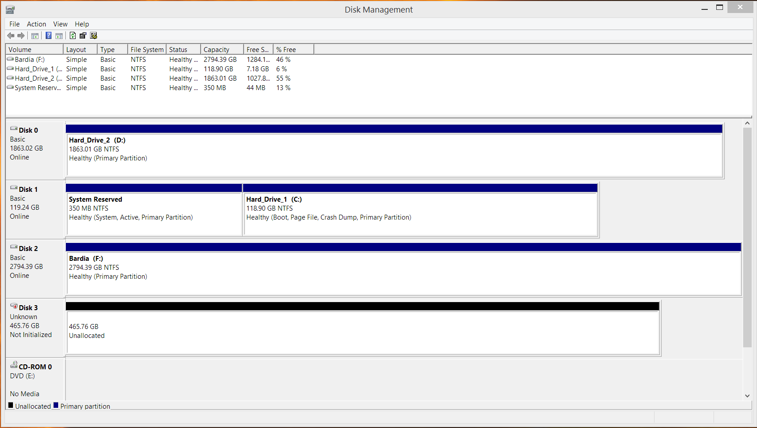The image size is (757, 428).
Task: Click the 350 MB capacity cell in list
Action: pyautogui.click(x=215, y=87)
